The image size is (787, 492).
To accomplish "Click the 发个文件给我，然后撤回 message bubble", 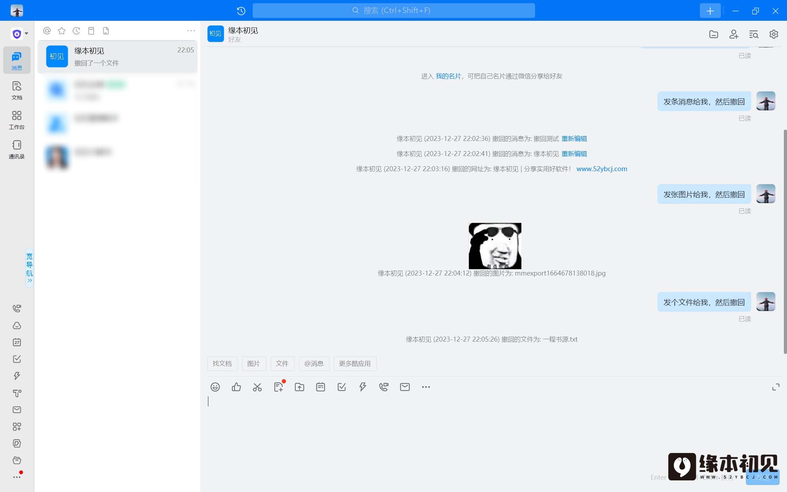I will coord(704,302).
